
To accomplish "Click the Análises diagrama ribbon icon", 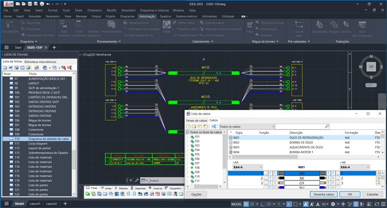I will click(93, 27).
